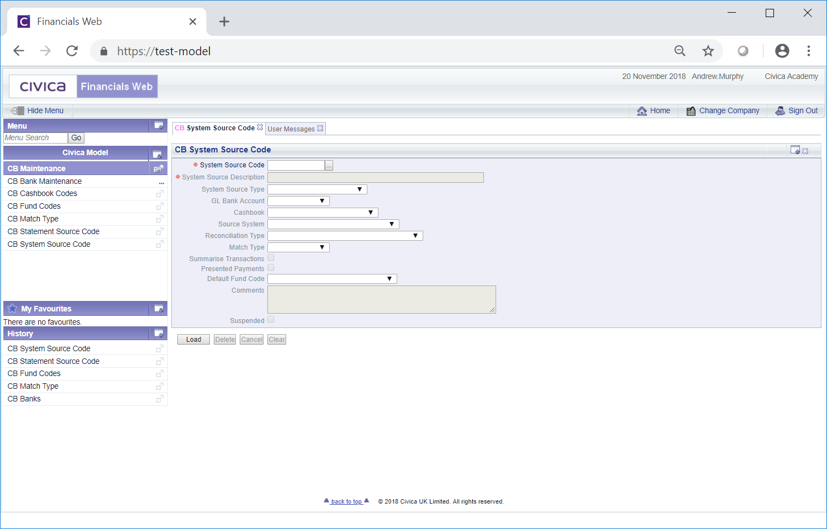Open CB Fund Codes new window icon in menu
This screenshot has height=529, width=827.
160,207
